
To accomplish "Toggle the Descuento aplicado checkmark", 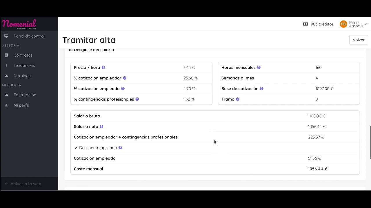I will 76,148.
